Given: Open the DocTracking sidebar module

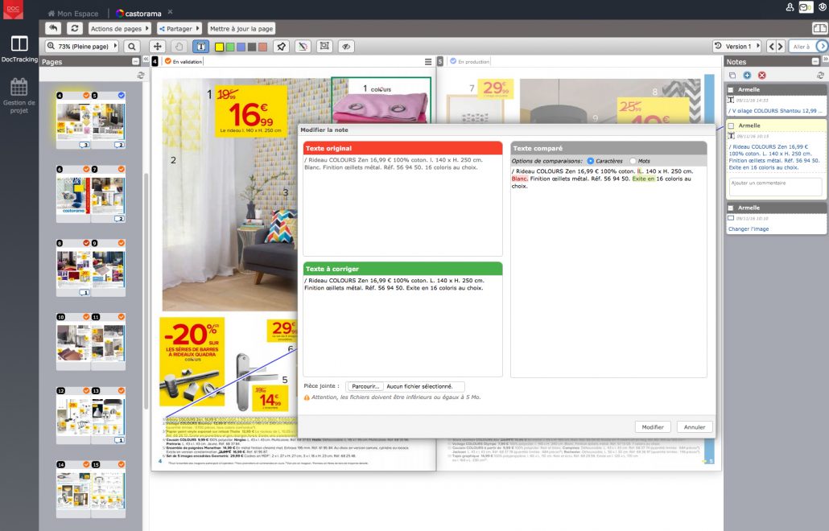Looking at the screenshot, I should click(19, 48).
